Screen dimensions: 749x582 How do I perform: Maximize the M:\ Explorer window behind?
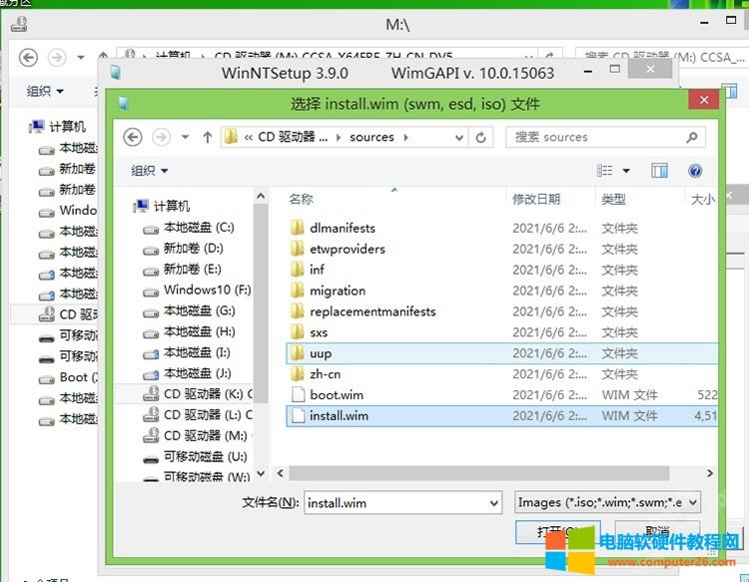point(731,20)
